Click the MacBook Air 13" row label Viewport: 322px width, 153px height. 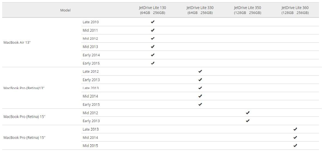coord(17,43)
